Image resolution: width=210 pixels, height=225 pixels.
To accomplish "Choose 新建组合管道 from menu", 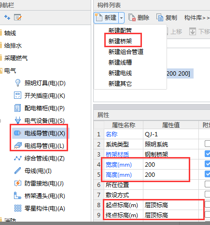I will [126, 52].
